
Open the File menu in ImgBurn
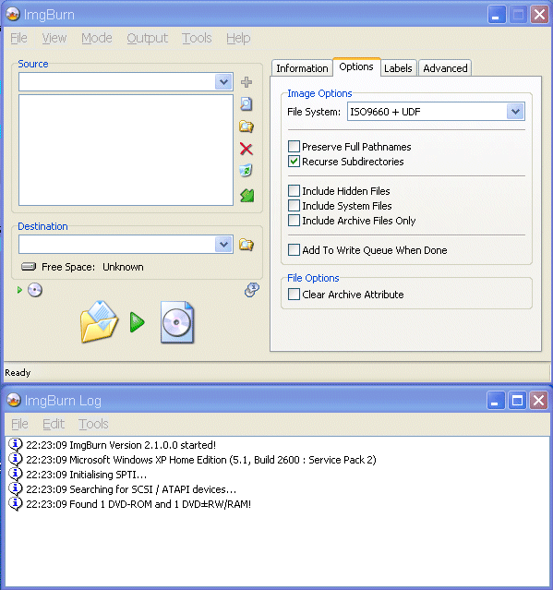18,38
